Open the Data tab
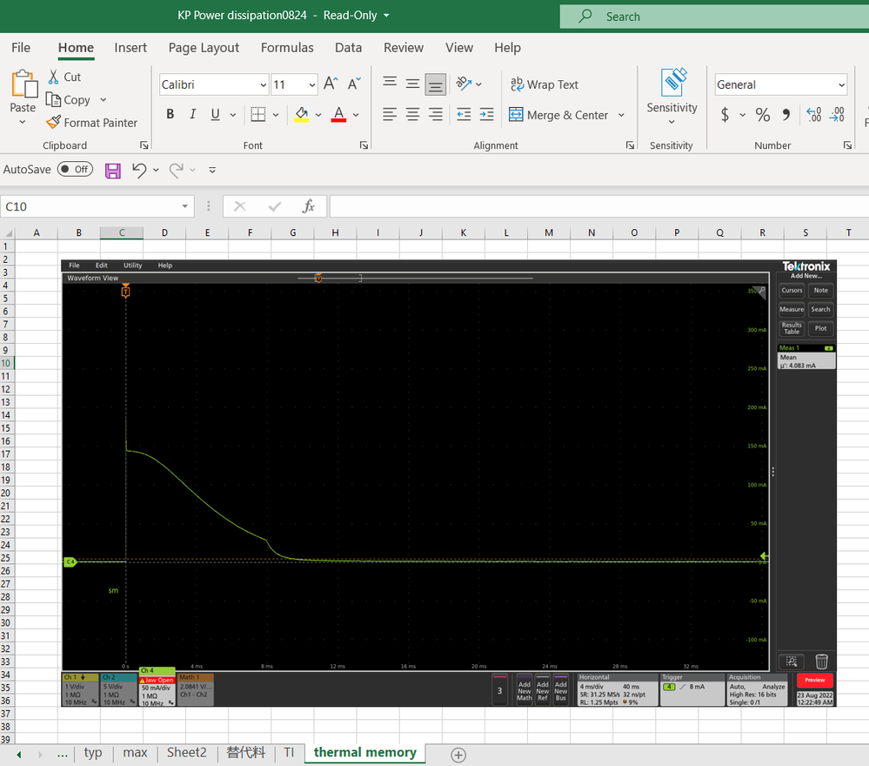This screenshot has height=766, width=869. tap(348, 48)
